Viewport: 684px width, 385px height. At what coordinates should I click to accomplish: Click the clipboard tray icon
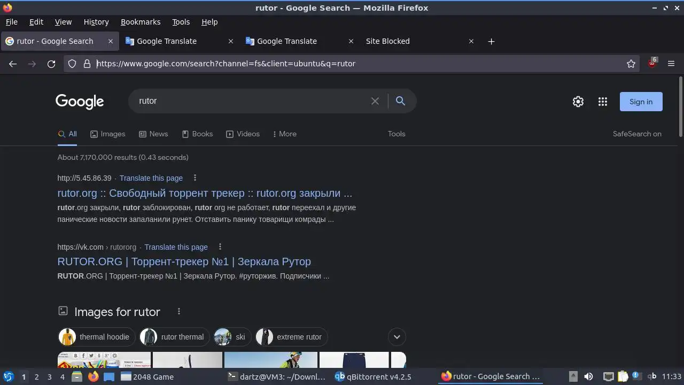[x=623, y=377]
